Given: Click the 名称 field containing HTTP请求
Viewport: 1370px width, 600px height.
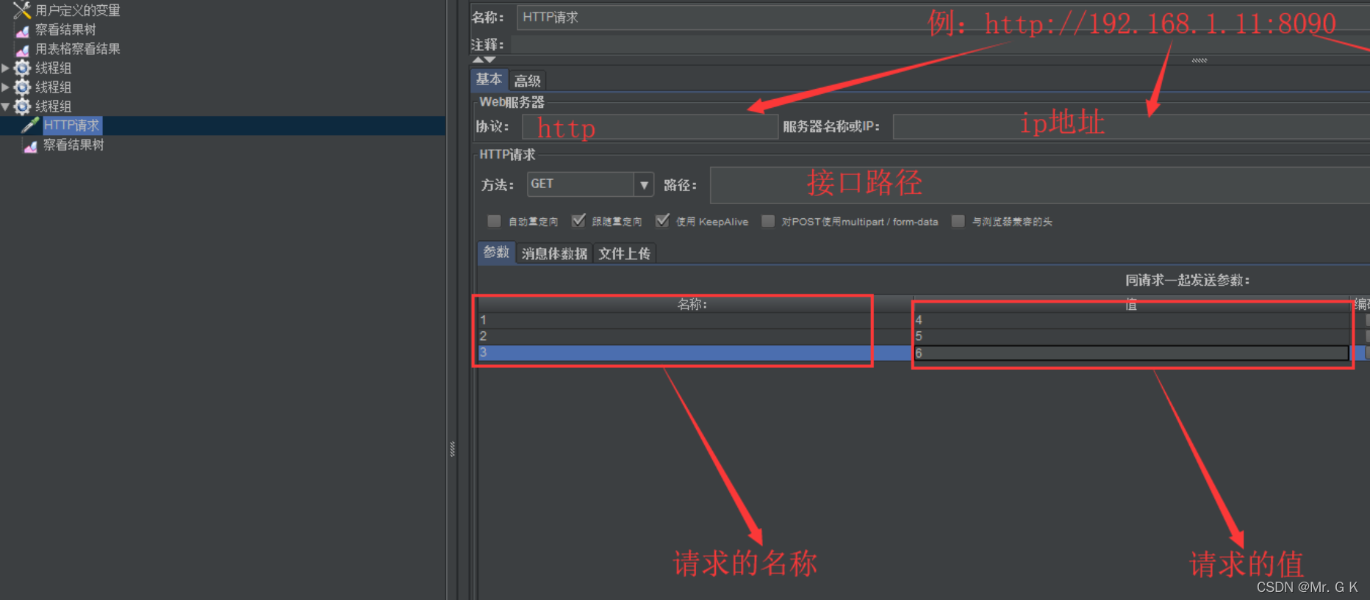Looking at the screenshot, I should click(x=943, y=18).
